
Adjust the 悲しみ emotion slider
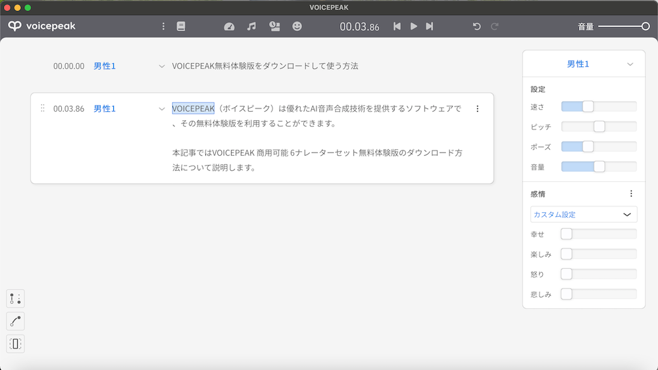599,294
